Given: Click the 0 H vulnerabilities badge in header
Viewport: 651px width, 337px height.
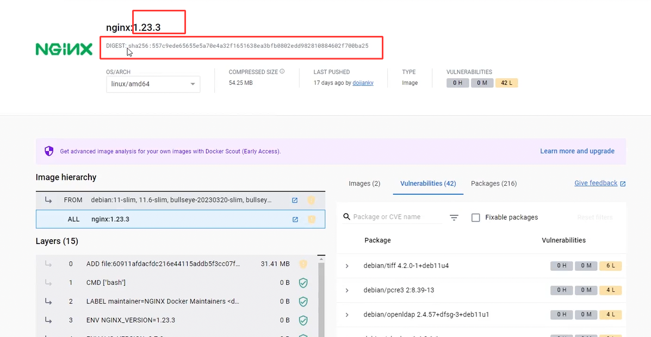Looking at the screenshot, I should [457, 83].
